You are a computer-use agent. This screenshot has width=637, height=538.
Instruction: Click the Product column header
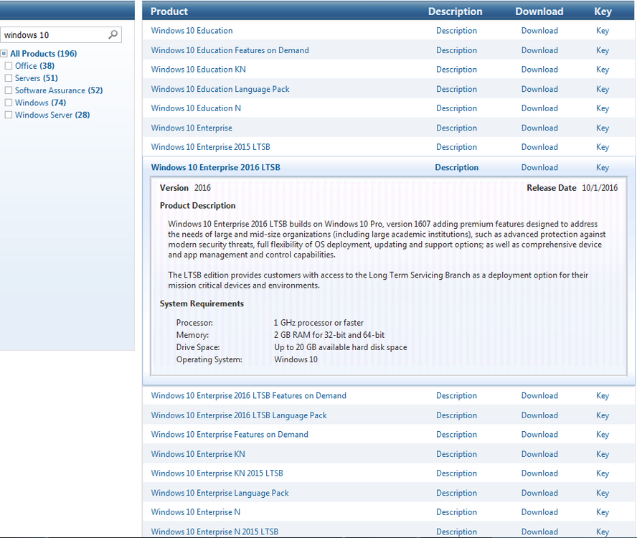click(169, 11)
